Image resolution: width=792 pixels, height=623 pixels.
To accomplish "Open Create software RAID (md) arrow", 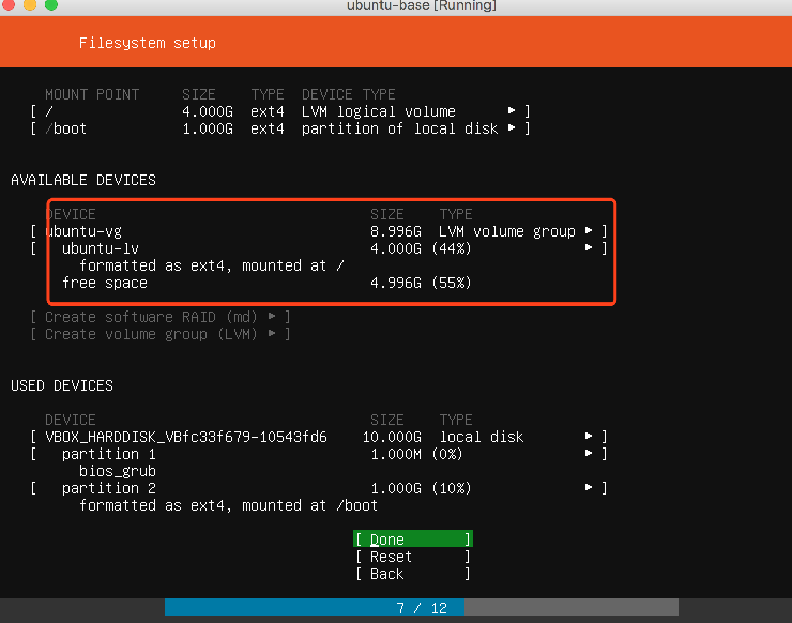I will point(272,316).
